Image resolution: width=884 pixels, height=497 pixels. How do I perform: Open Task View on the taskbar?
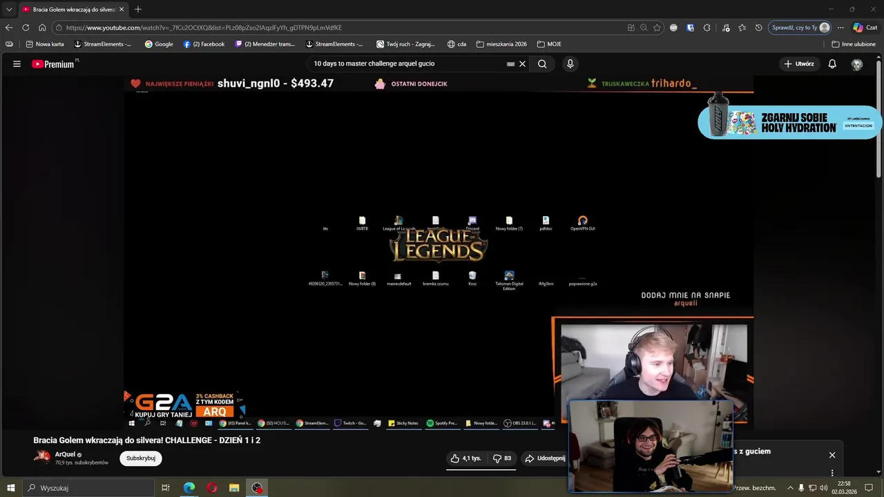166,488
